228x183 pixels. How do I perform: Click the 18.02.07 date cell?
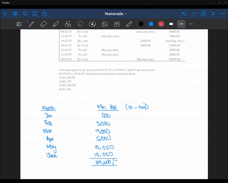(66, 41)
